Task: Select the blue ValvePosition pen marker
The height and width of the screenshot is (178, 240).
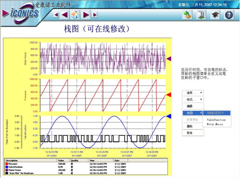Action: coord(169,116)
